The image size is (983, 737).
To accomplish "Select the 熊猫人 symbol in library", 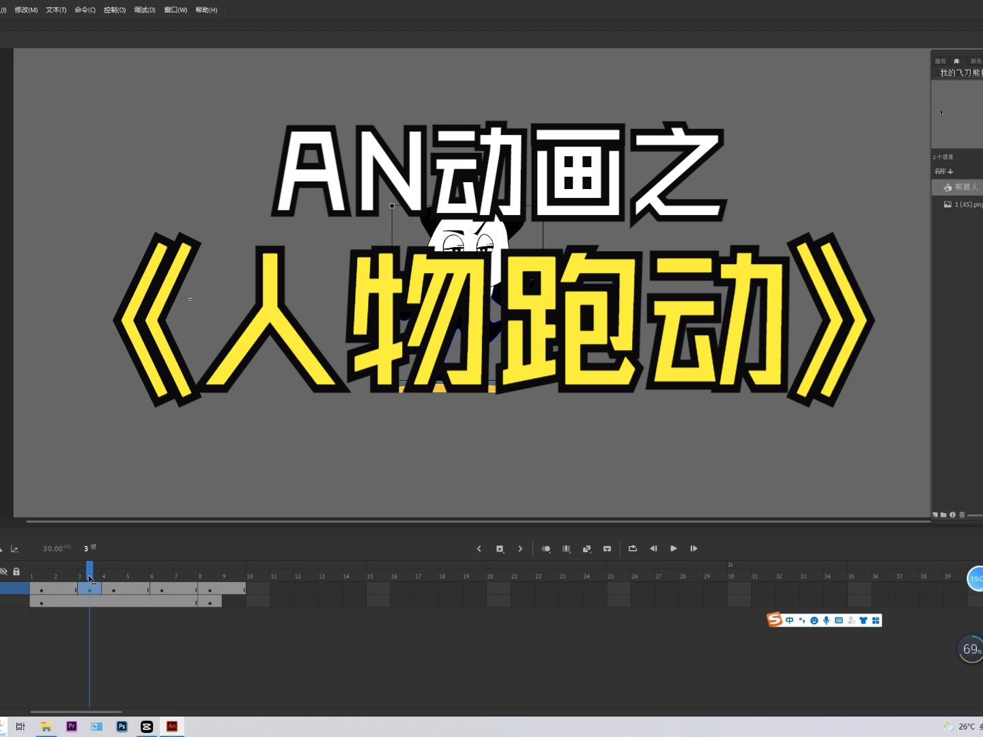I will point(958,187).
